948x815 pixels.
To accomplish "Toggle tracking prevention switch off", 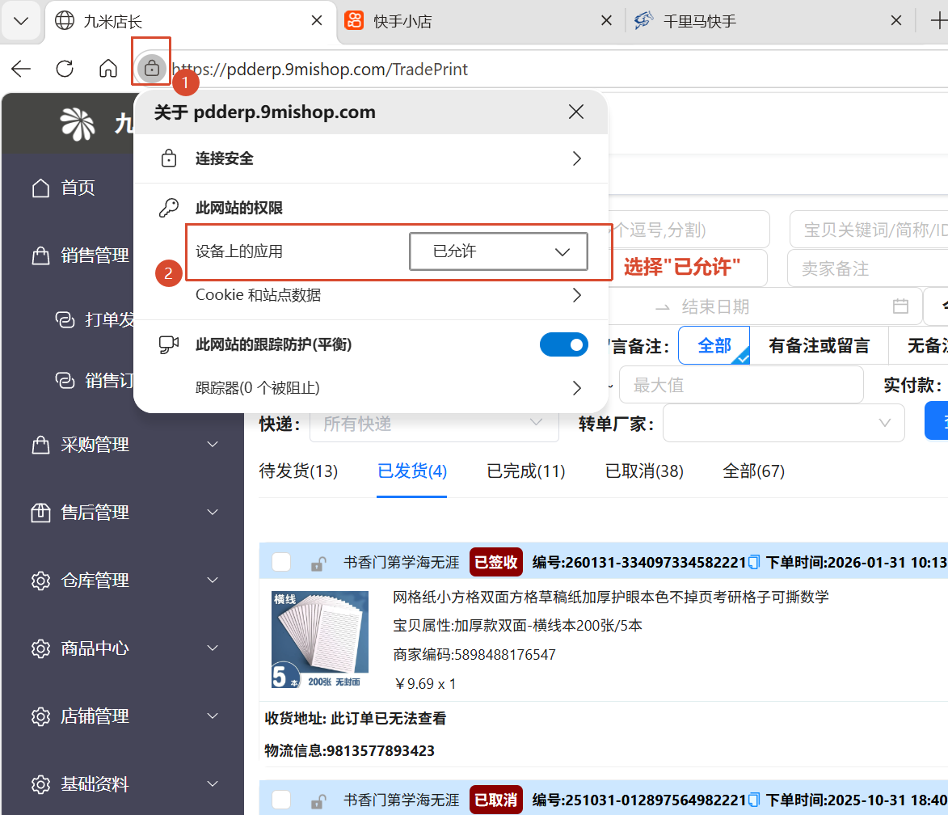I will 563,344.
